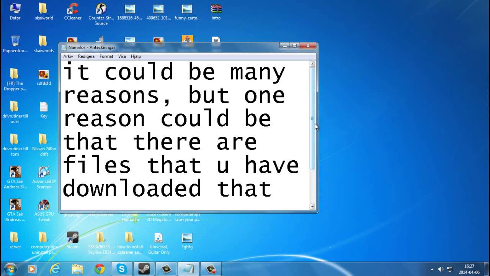The height and width of the screenshot is (276, 490).
Task: Open the Hjälp menu
Action: 136,56
